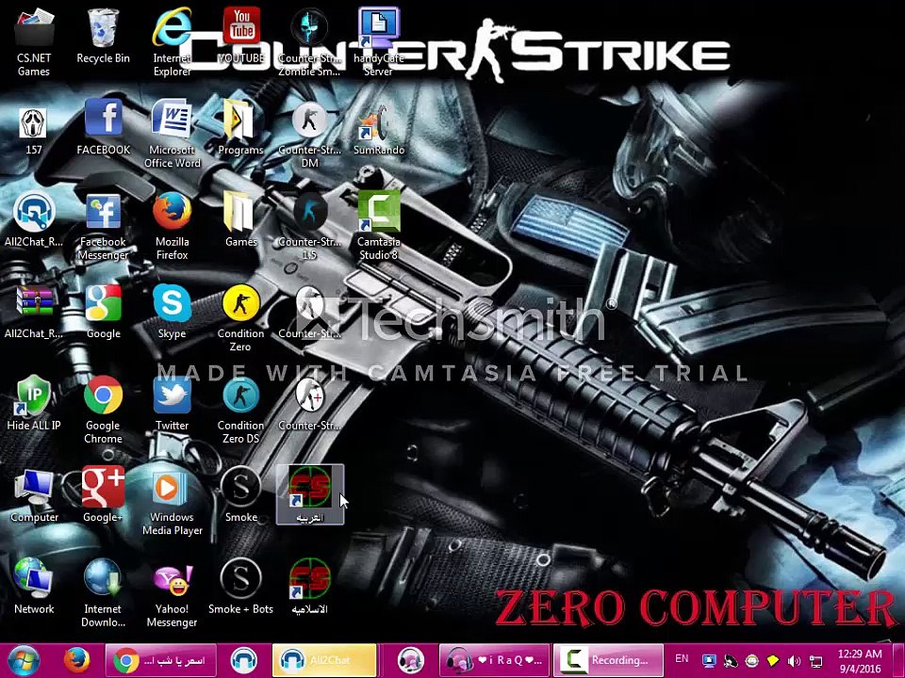Launch the SumRando shortcut
Image resolution: width=905 pixels, height=678 pixels.
coord(379,130)
